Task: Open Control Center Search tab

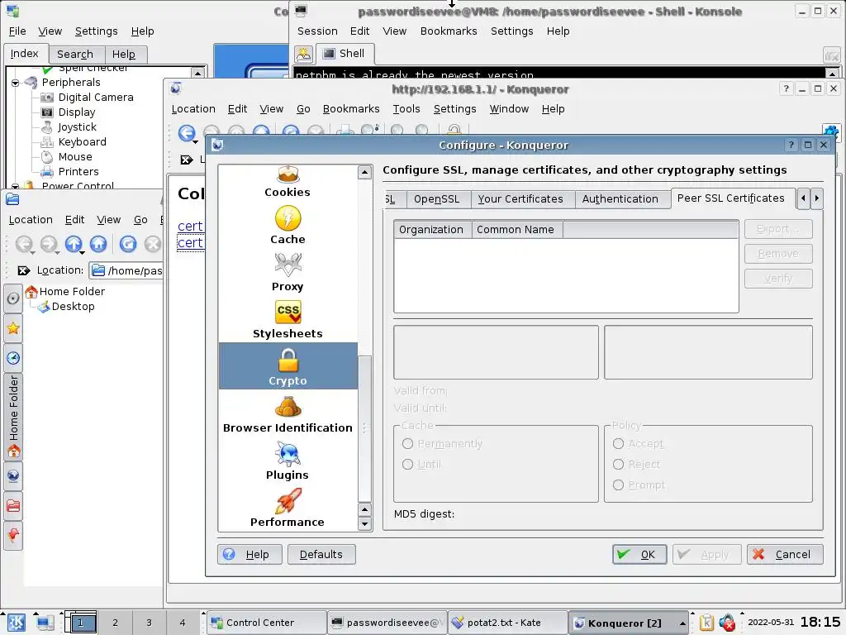Action: tap(75, 54)
